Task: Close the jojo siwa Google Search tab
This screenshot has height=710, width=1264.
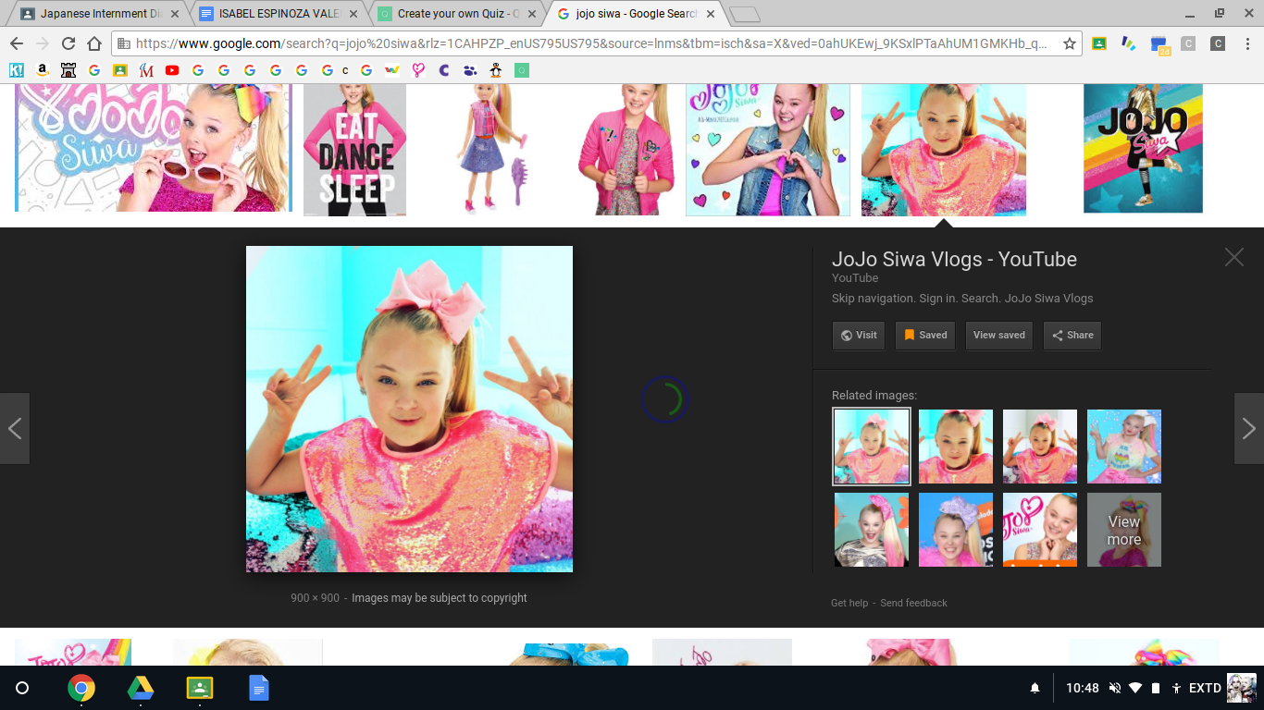Action: click(710, 14)
